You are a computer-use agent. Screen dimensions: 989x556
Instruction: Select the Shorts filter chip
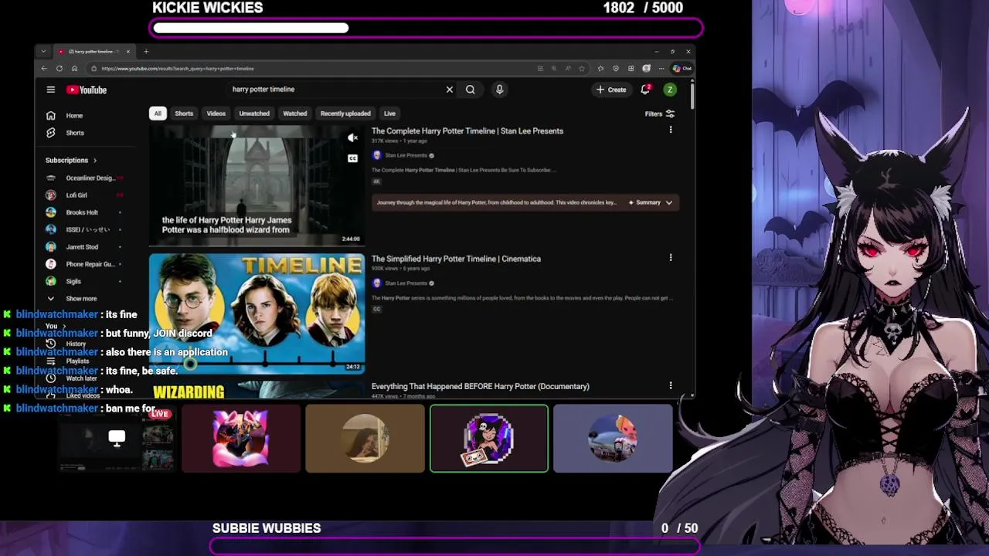tap(184, 114)
